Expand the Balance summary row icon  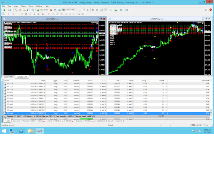(x=5, y=116)
